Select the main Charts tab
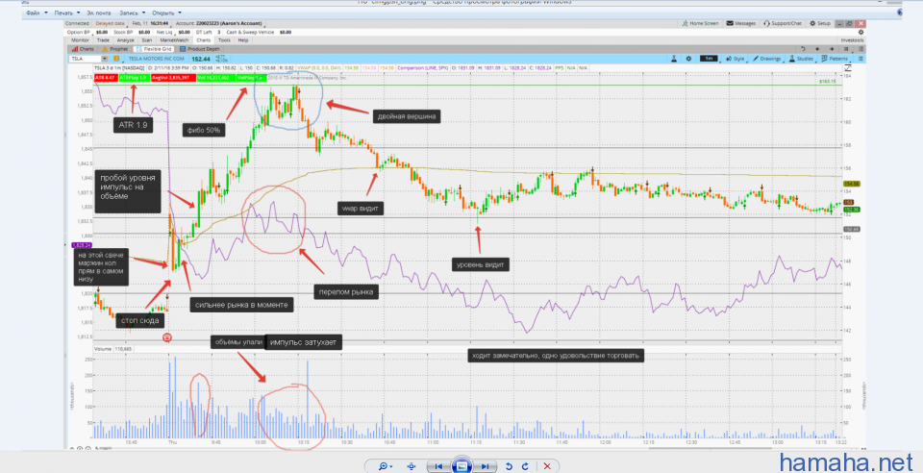 pos(204,40)
